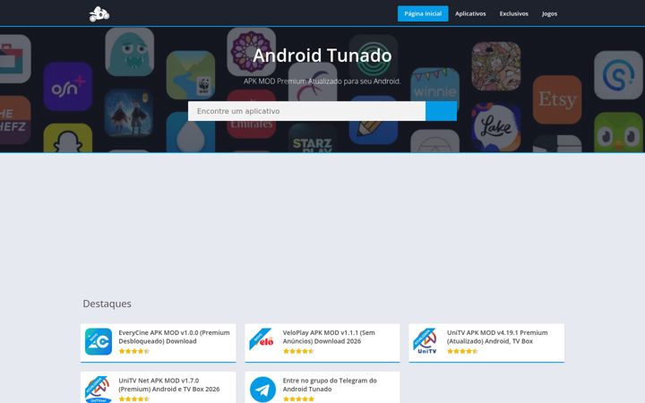
Task: Click the EveryCine app icon
Action: [x=99, y=341]
